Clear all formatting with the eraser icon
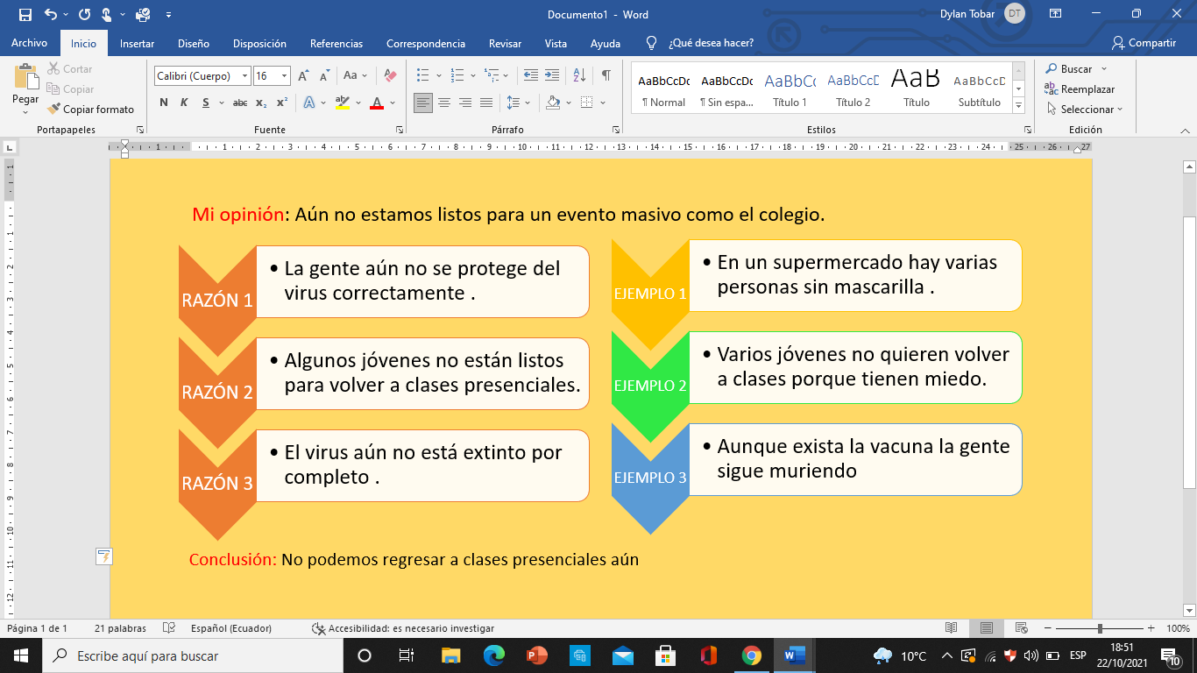Viewport: 1197px width, 673px height. [x=391, y=76]
